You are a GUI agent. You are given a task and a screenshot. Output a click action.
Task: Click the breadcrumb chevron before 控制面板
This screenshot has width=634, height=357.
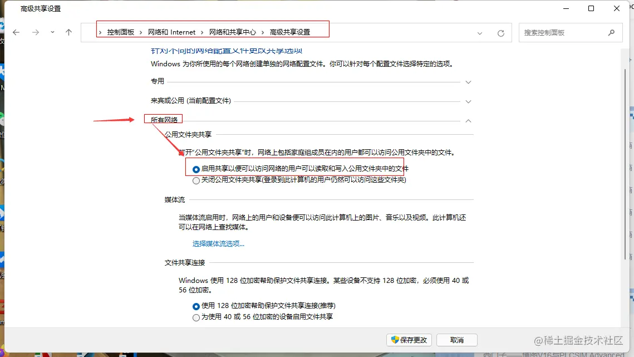100,32
